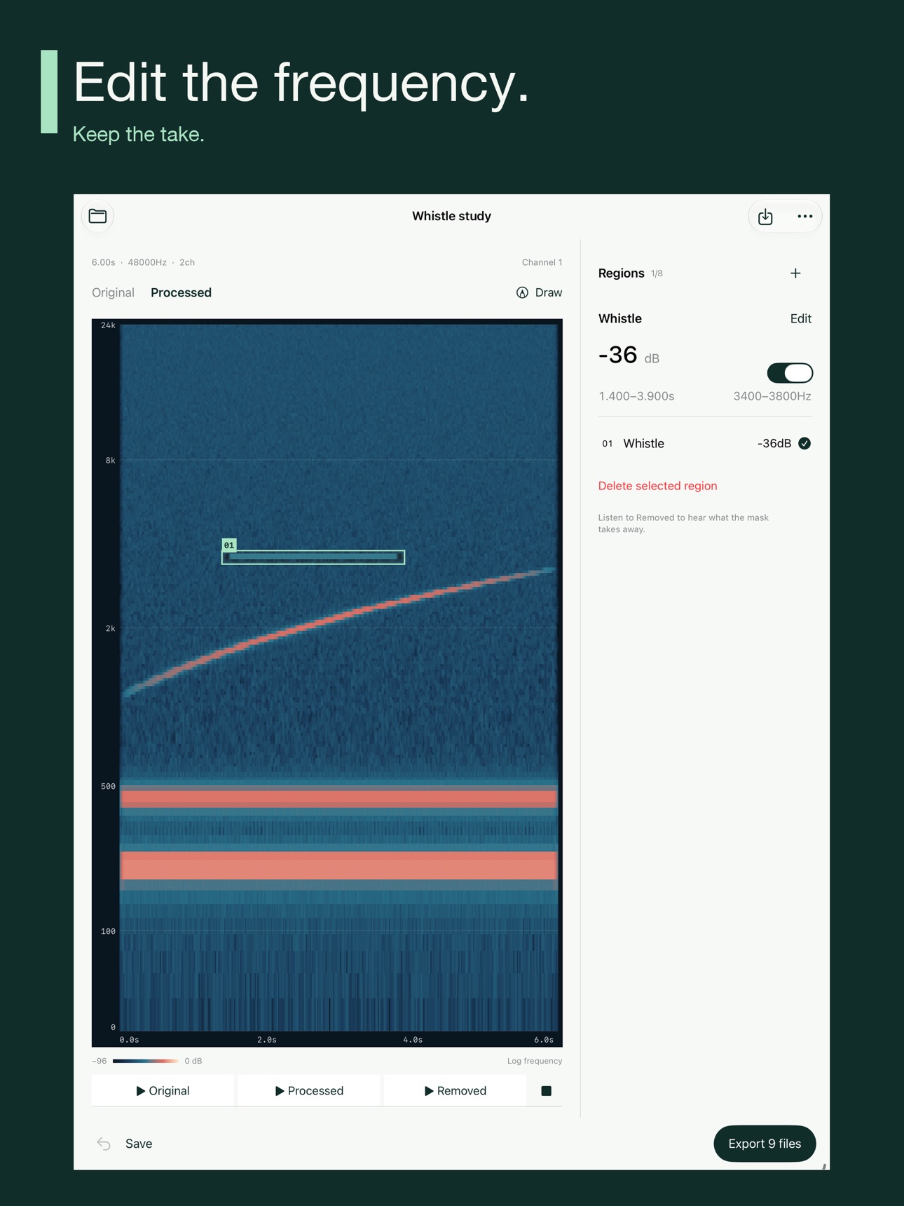
Task: Select region 01 box on the spectrogram
Action: coord(313,557)
